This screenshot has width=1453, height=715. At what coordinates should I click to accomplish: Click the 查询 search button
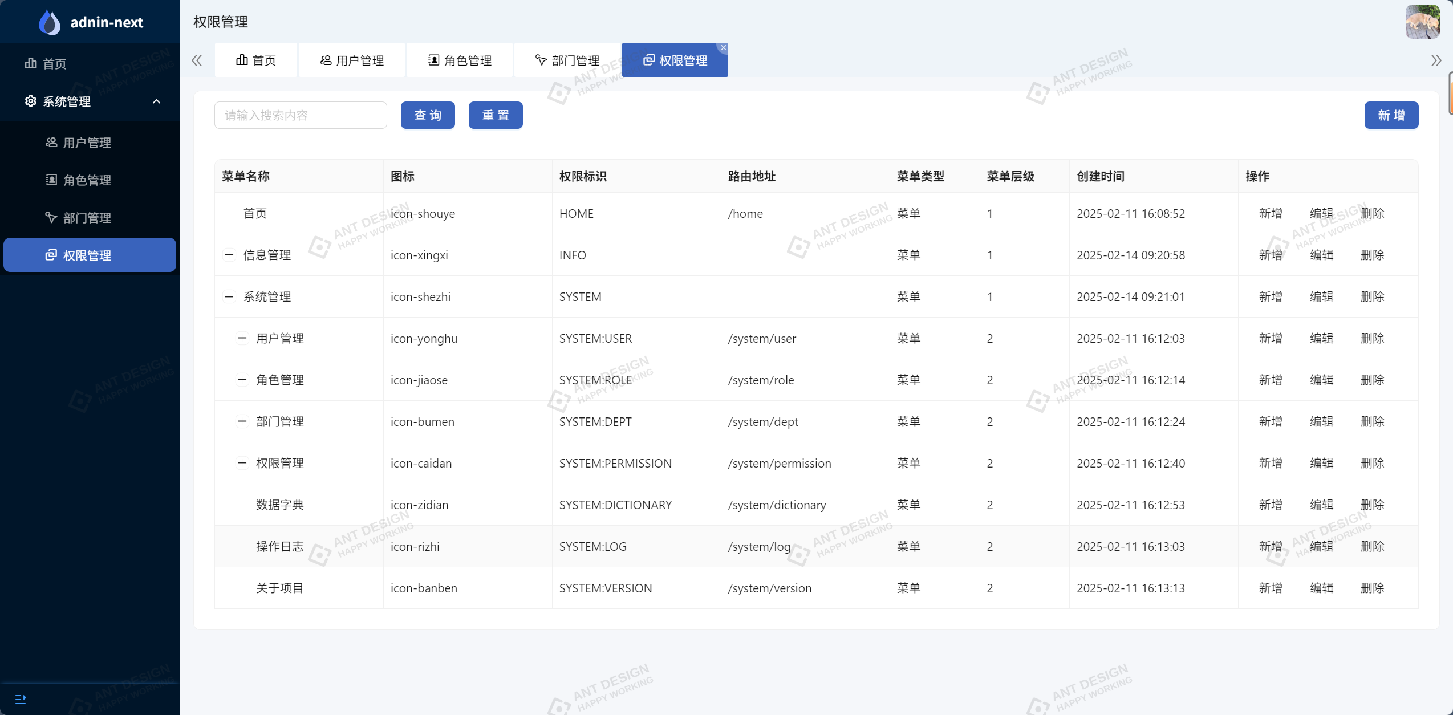tap(428, 115)
